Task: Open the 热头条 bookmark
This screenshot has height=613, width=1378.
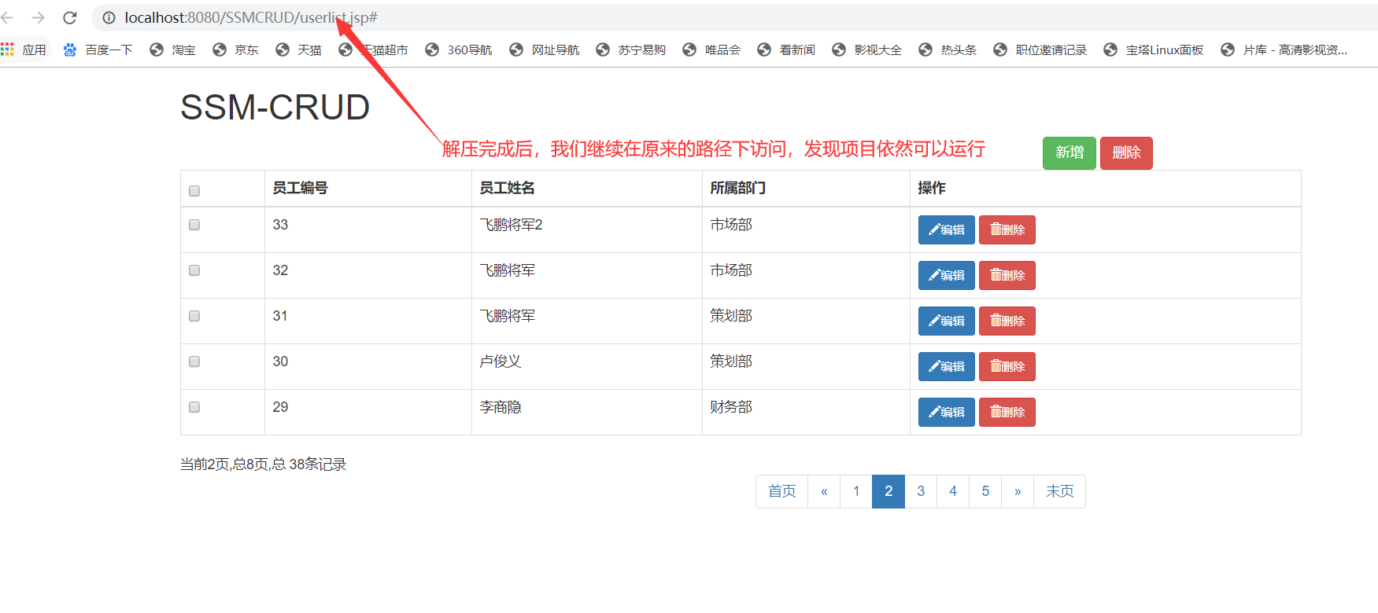Action: click(948, 50)
